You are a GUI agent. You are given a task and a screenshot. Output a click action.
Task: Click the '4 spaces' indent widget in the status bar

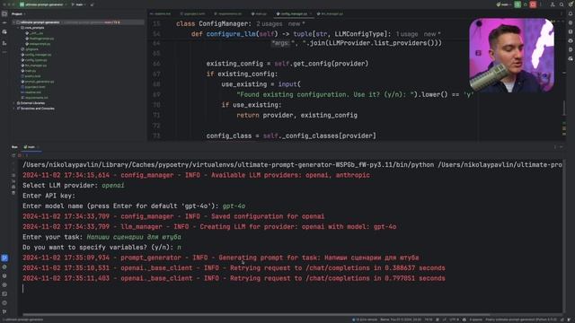click(475, 319)
